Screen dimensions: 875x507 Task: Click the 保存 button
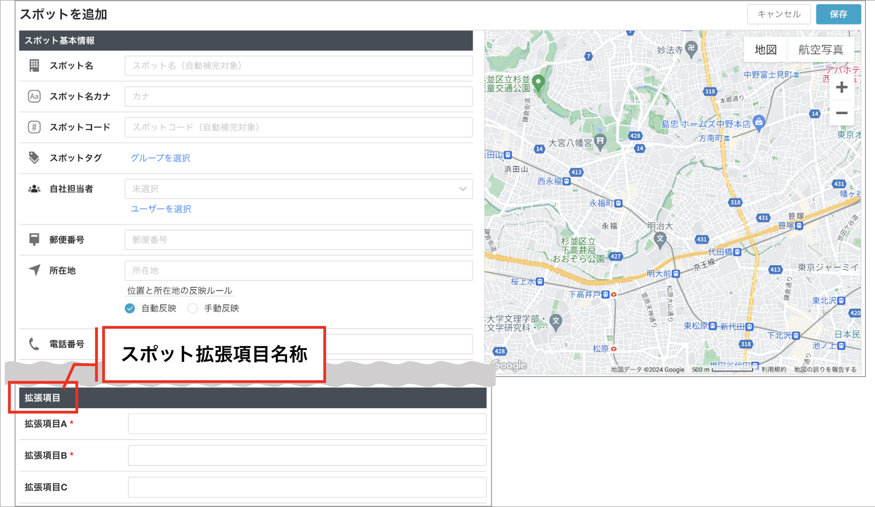pyautogui.click(x=838, y=14)
